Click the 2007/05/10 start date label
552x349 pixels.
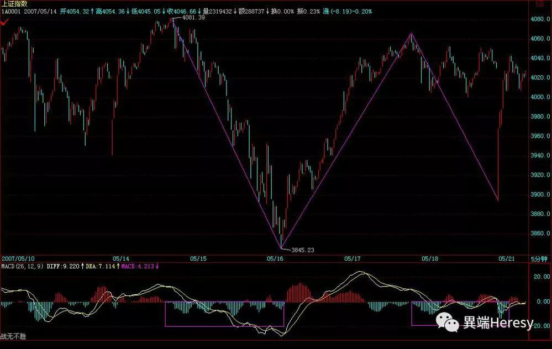pos(18,258)
